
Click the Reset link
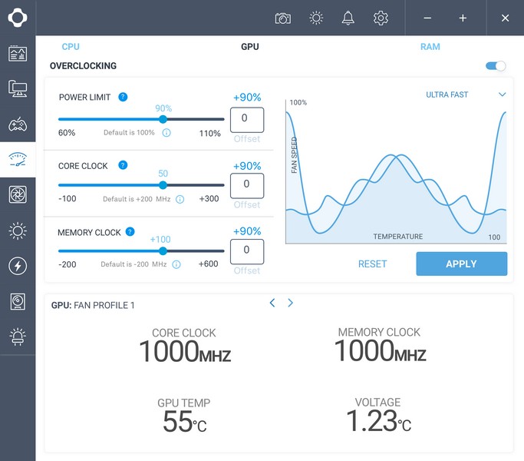pos(372,264)
